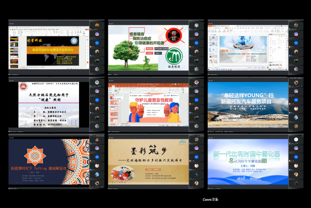Click the Canva watermark logo
The image size is (311, 208).
click(x=210, y=199)
